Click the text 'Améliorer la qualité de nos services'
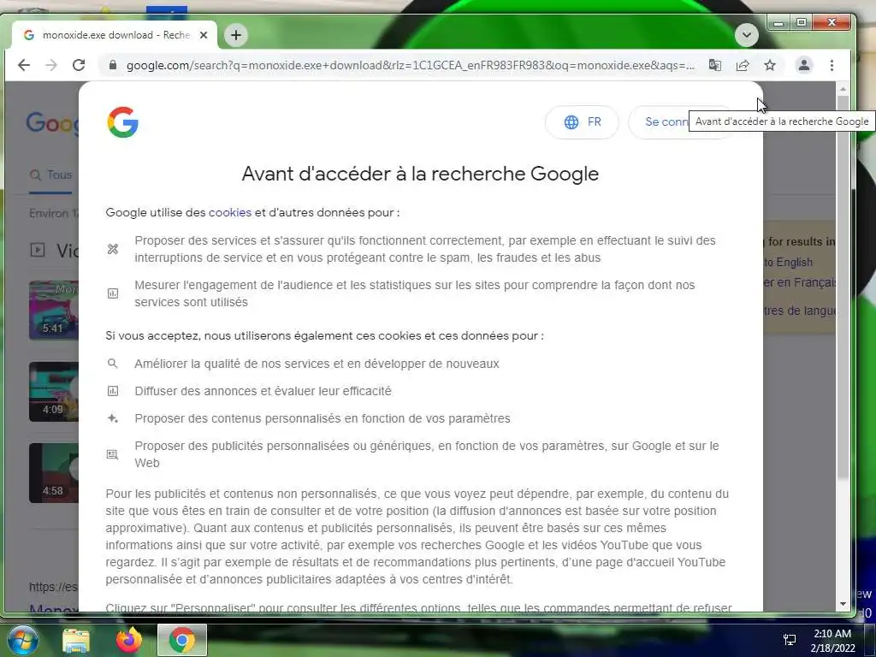Image resolution: width=876 pixels, height=657 pixels. 232,364
